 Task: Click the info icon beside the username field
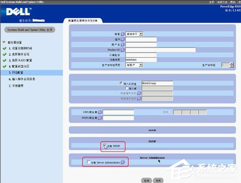[123, 44]
